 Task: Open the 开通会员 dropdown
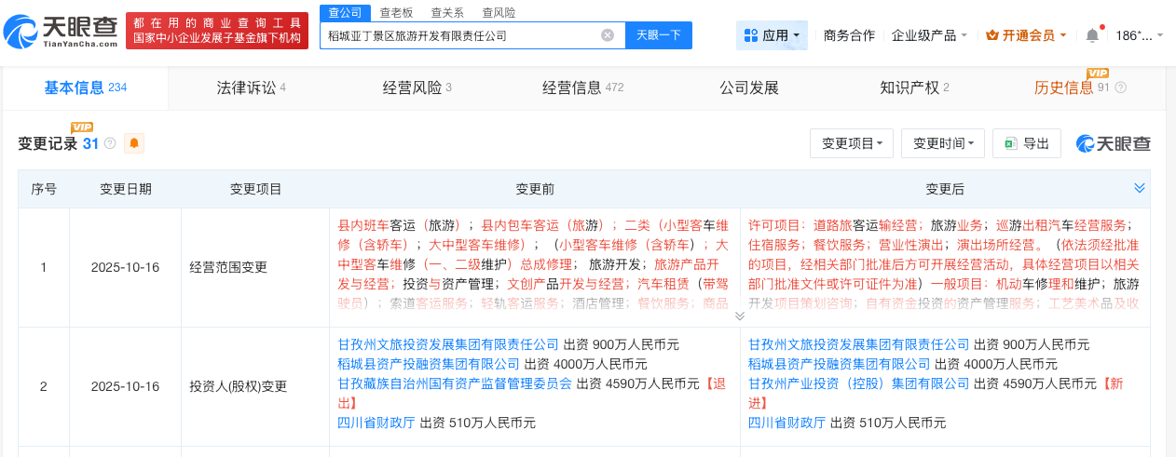coord(1028,35)
